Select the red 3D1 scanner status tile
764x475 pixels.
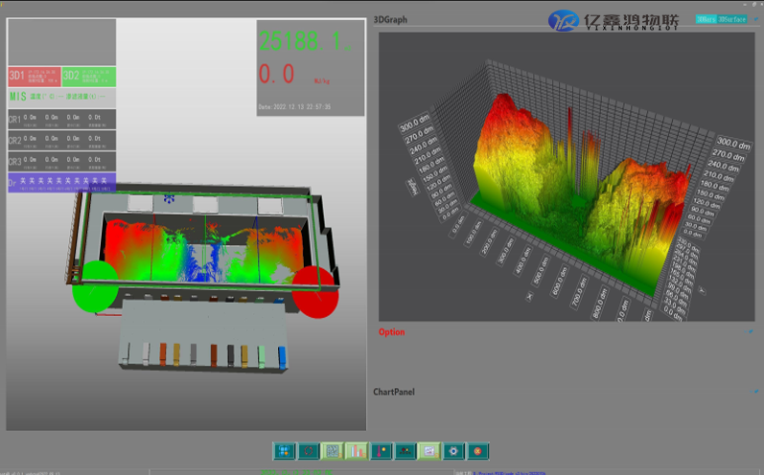point(35,77)
